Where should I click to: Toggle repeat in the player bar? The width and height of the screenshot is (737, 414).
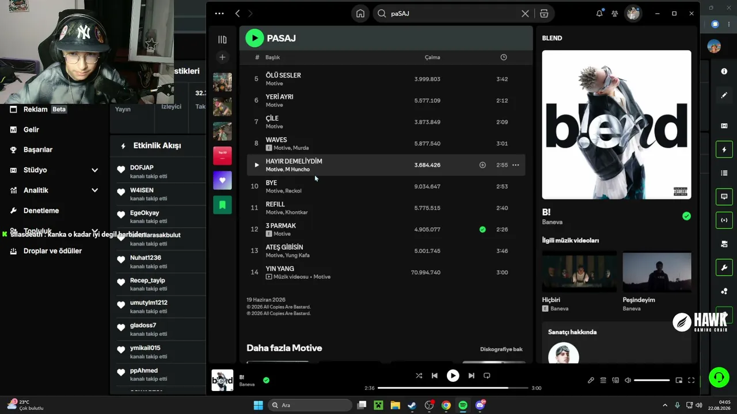coord(487,375)
